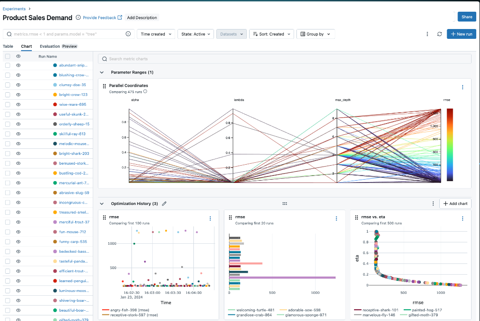Viewport: 480px width, 321px height.
Task: Click drag handle of Parallel Coordinates chart
Action: coord(104,86)
